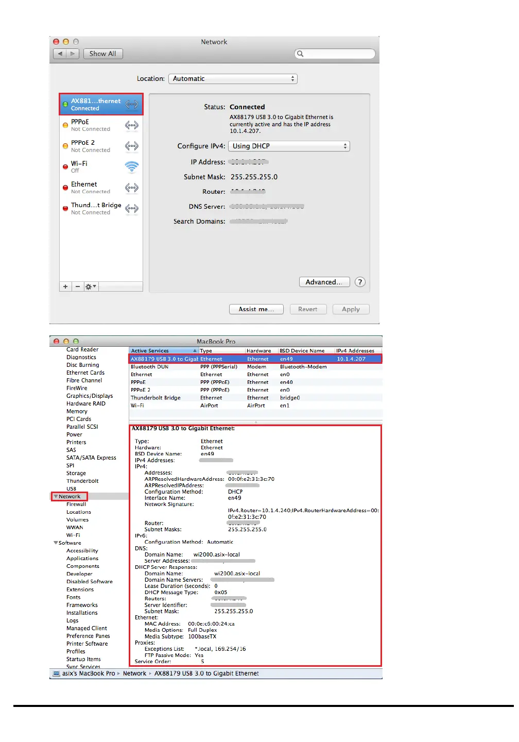Screen dimensions: 519x742
Task: Click the help question mark button
Action: (x=360, y=282)
